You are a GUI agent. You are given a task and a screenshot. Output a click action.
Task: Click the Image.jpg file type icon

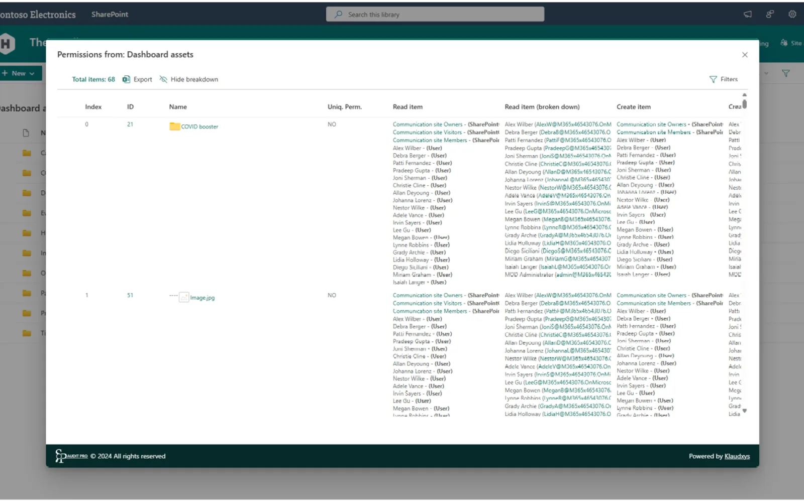point(184,297)
